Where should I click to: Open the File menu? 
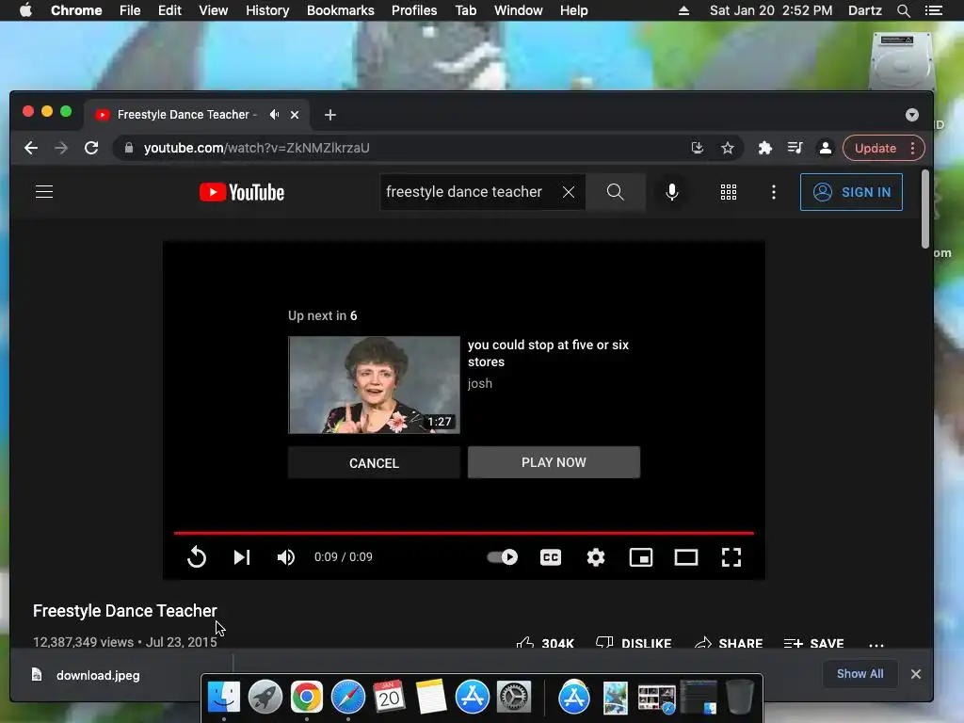pos(130,10)
